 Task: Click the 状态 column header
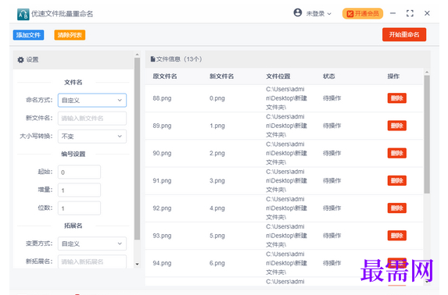point(329,76)
